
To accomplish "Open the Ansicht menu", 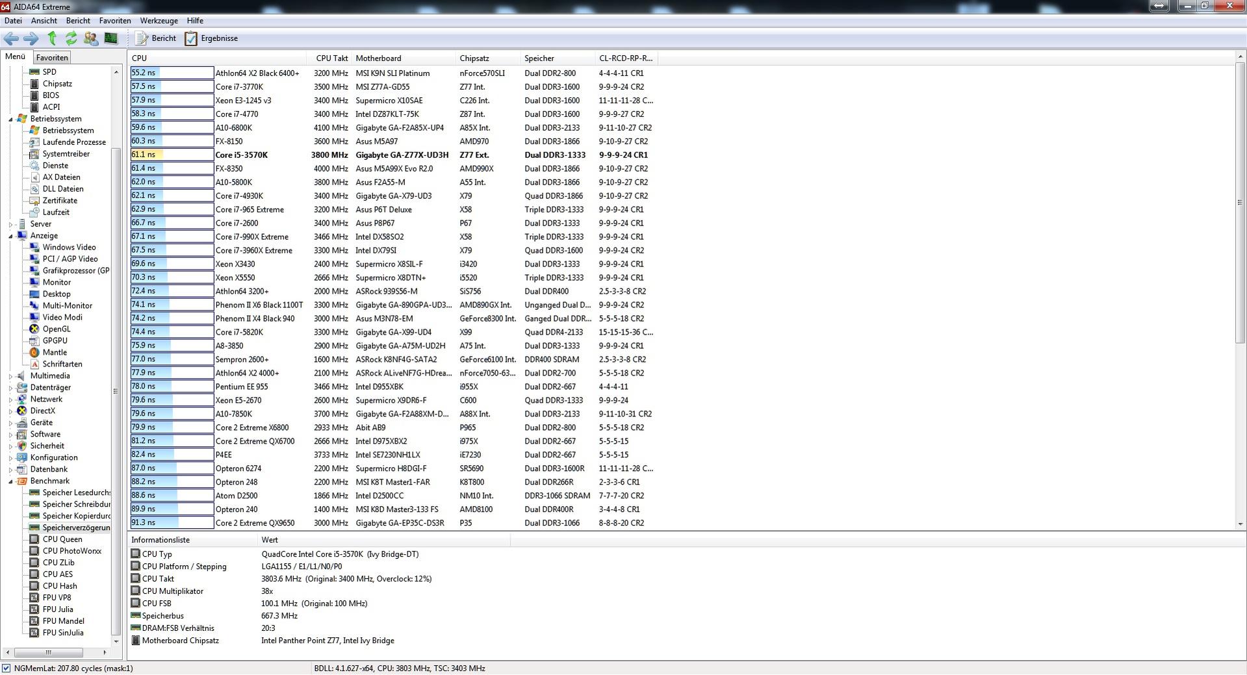I will point(44,21).
